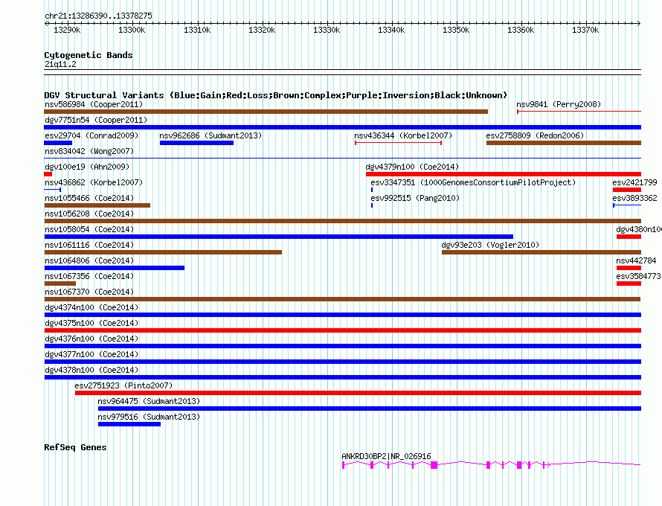
Task: Click esv3347351 (1000GenomesConsortiumPilotProject) label
Action: pyautogui.click(x=473, y=182)
